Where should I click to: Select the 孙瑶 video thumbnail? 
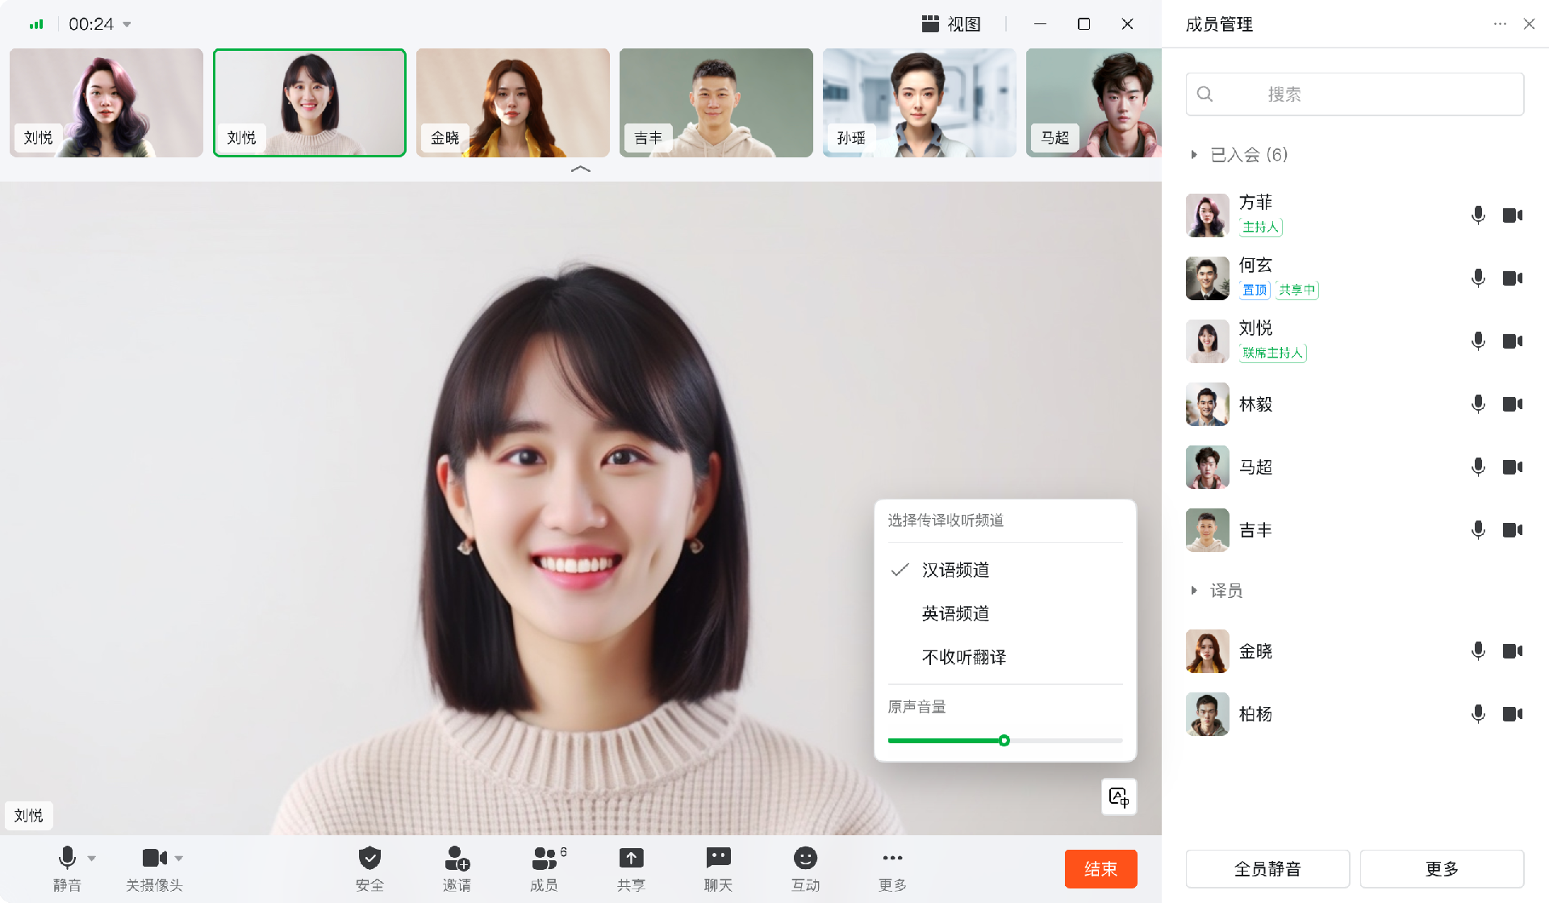coord(920,102)
